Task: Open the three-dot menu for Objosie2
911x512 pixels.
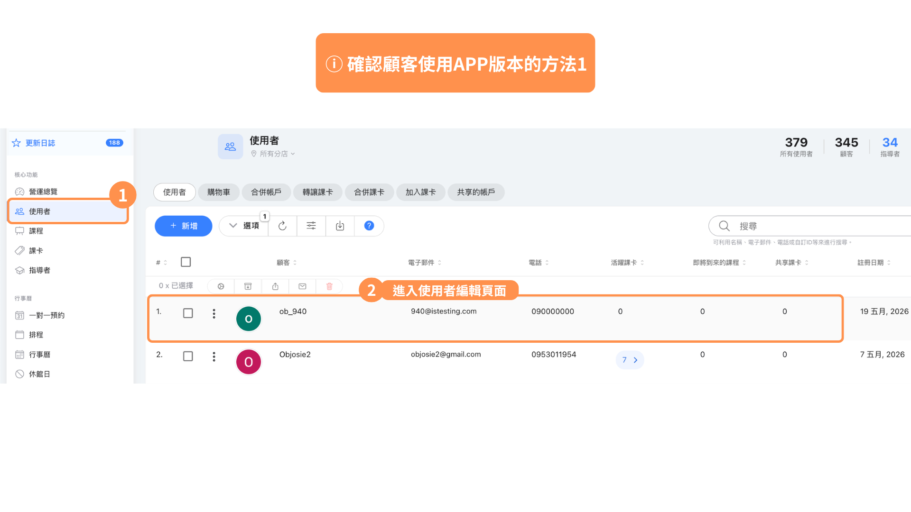Action: click(x=214, y=357)
